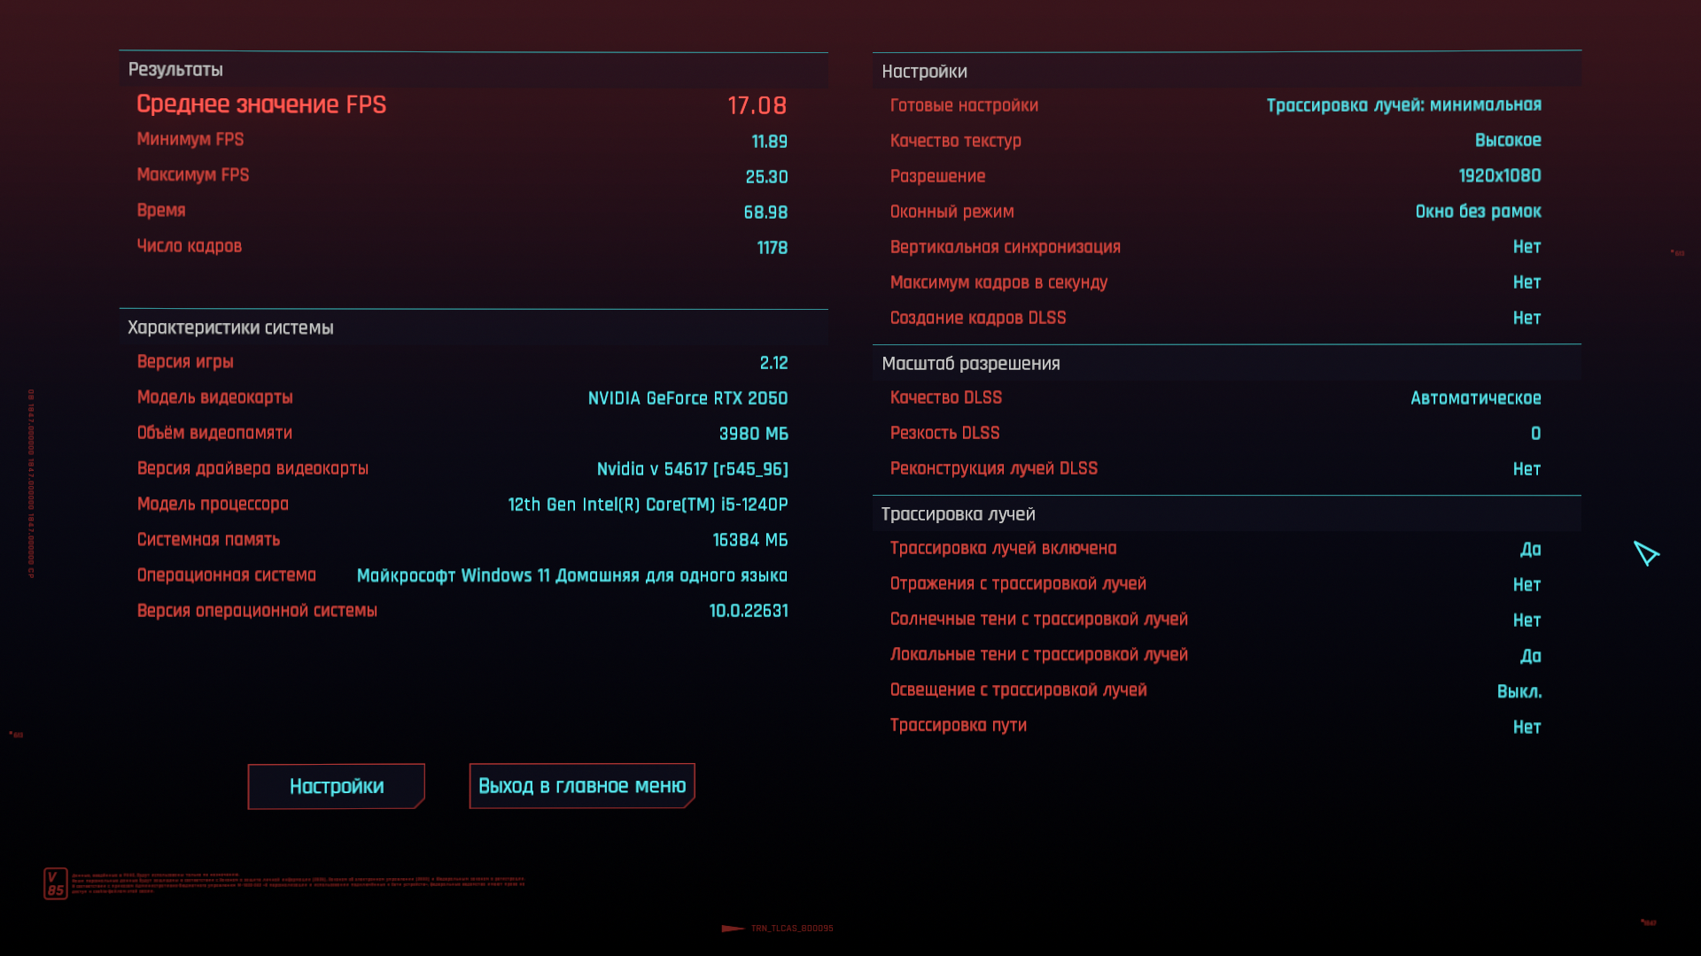Viewport: 1701px width, 956px height.
Task: Select the Результаты section header
Action: [x=175, y=70]
